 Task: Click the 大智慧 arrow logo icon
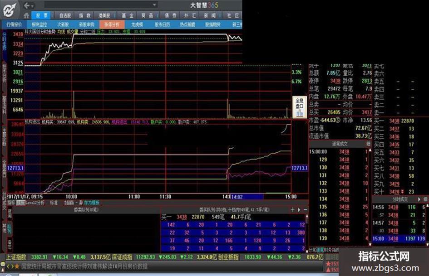(x=9, y=10)
